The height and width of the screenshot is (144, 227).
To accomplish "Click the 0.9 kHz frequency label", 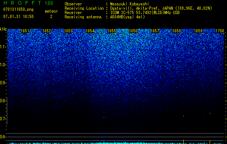I will click(3, 83).
